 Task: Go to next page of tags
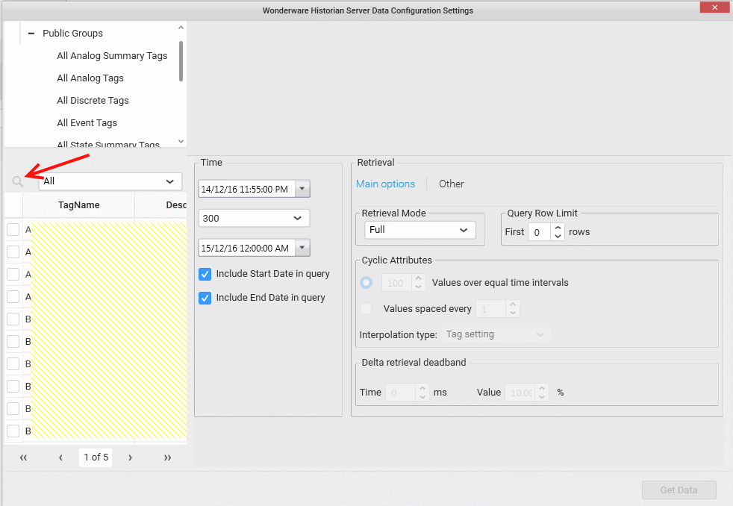pos(131,457)
